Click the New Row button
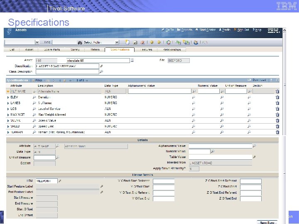 click(x=267, y=222)
